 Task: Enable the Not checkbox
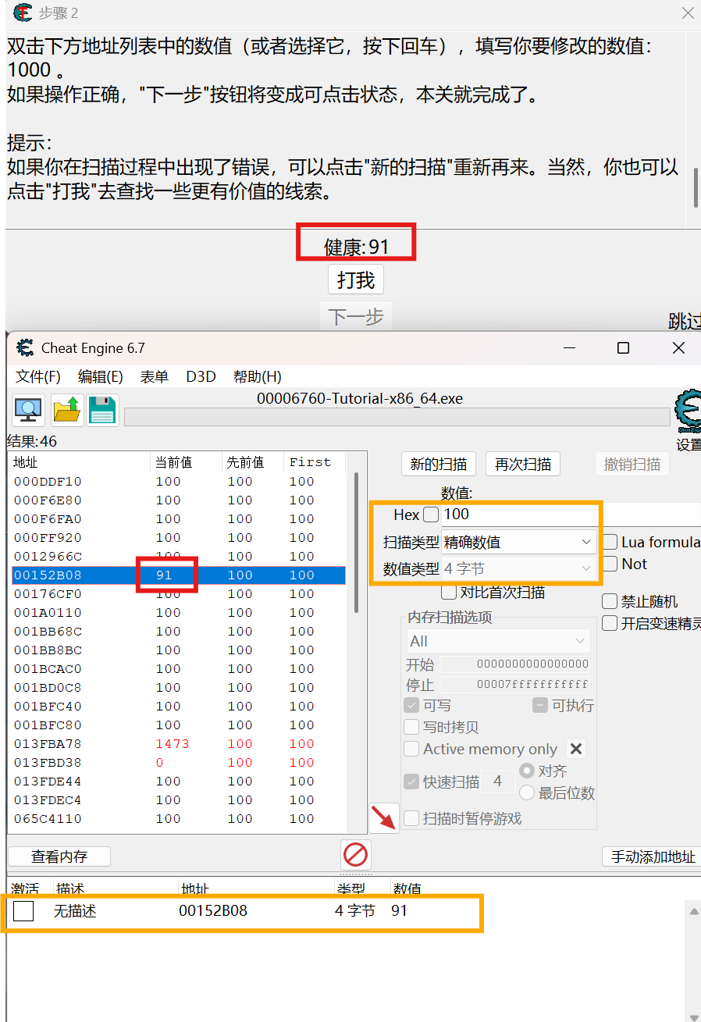pos(610,564)
